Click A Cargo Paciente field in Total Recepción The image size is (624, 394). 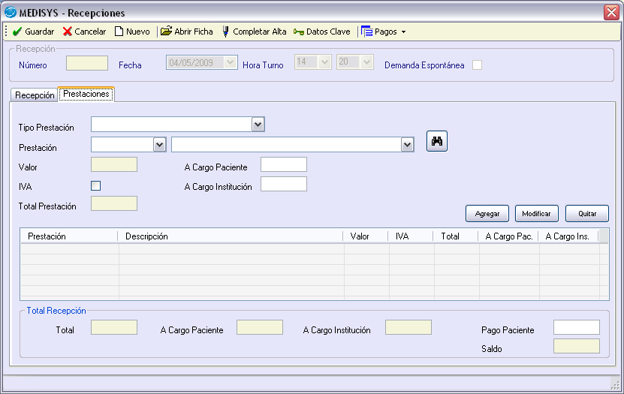[x=260, y=327]
